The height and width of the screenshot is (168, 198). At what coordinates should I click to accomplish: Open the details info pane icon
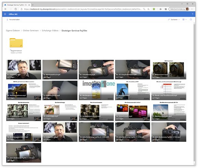pyautogui.click(x=191, y=19)
